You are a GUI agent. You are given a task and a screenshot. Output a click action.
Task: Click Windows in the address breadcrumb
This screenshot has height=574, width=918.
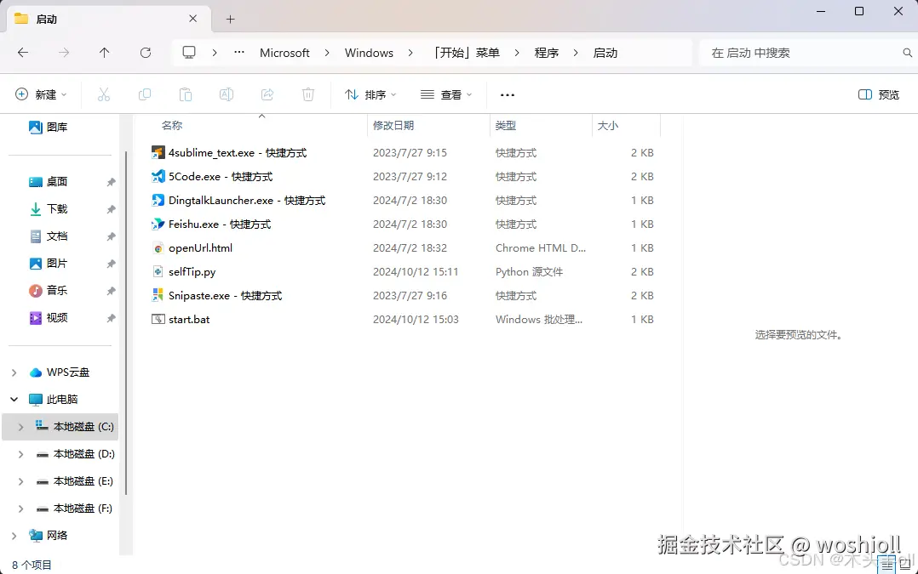tap(369, 52)
